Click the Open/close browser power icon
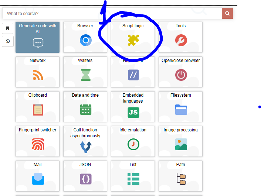261x196 pixels. coord(181,75)
